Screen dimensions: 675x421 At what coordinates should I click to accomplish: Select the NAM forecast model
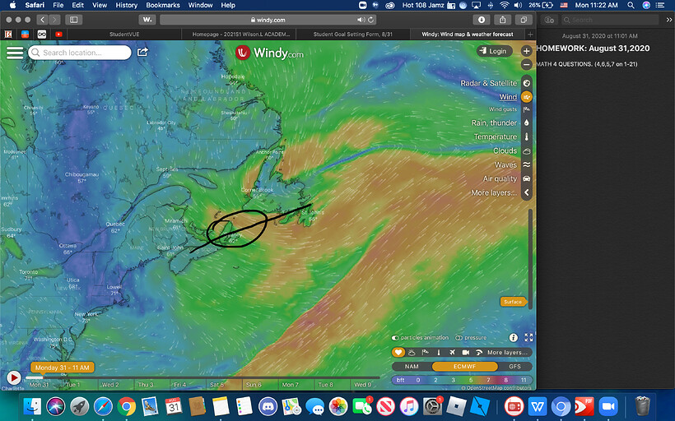click(412, 367)
